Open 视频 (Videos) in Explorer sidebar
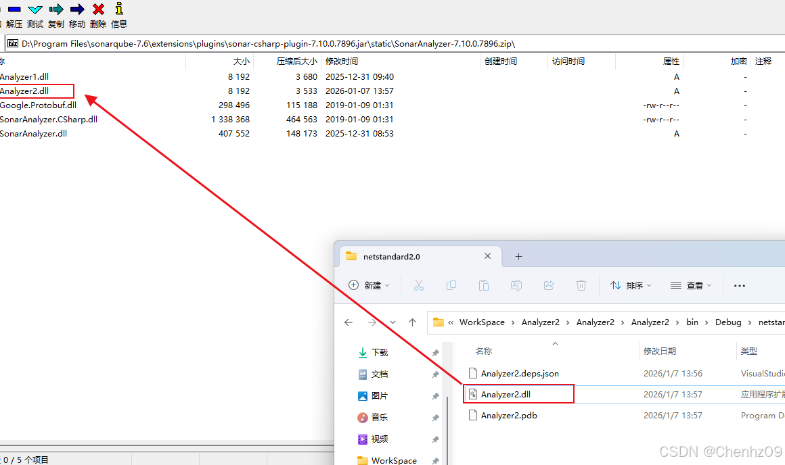Screen dimensions: 785x465 (x=373, y=439)
